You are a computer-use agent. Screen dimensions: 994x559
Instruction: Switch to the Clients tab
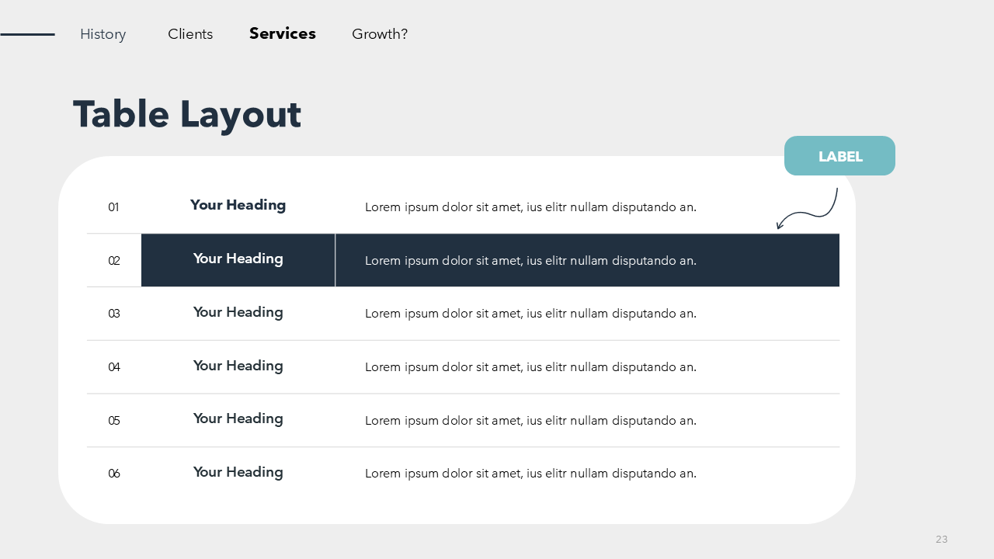[190, 34]
